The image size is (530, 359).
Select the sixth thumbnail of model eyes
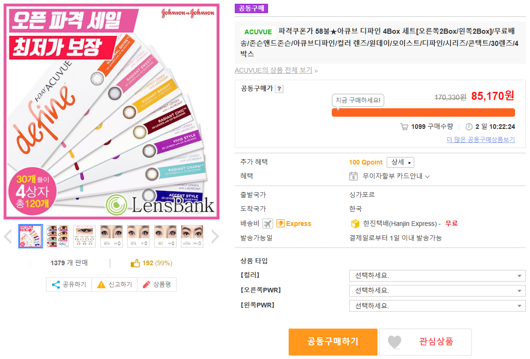[x=165, y=236]
